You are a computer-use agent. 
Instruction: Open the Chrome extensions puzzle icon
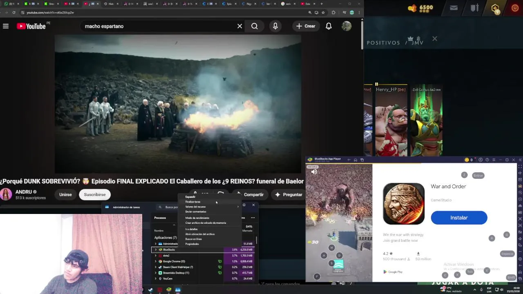click(333, 13)
